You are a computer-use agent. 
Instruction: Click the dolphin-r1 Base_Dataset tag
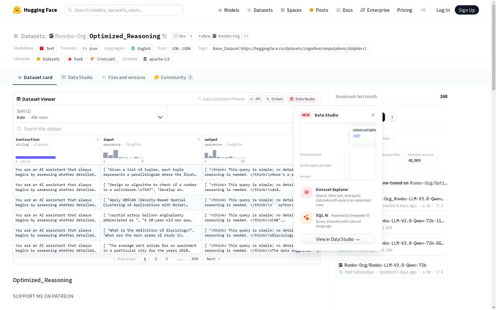tap(290, 48)
